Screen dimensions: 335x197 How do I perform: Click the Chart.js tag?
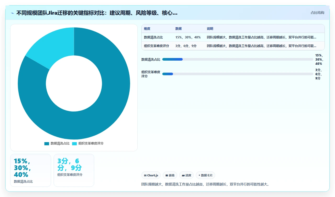tap(151, 175)
